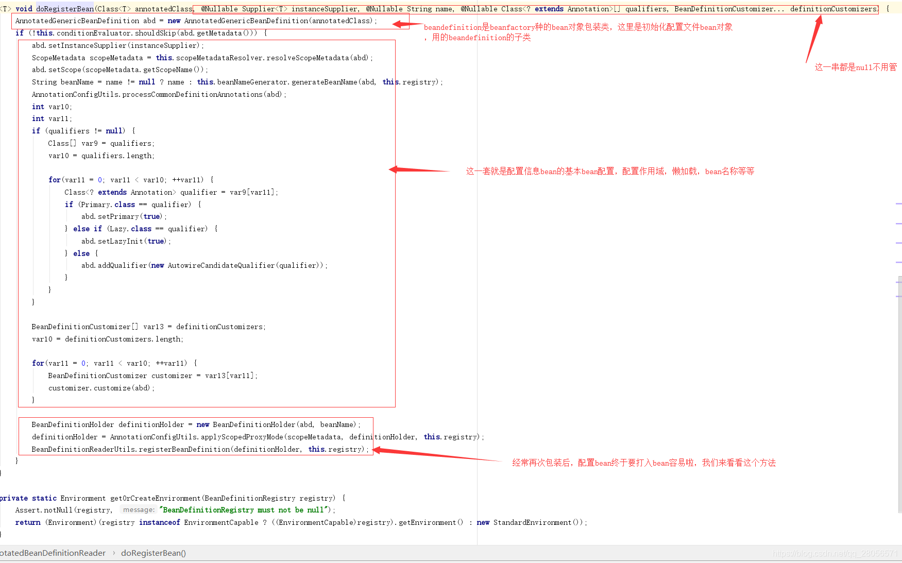The image size is (902, 563).
Task: Click the "BeanDefinitionRegistry must not be null" string
Action: coord(244,510)
